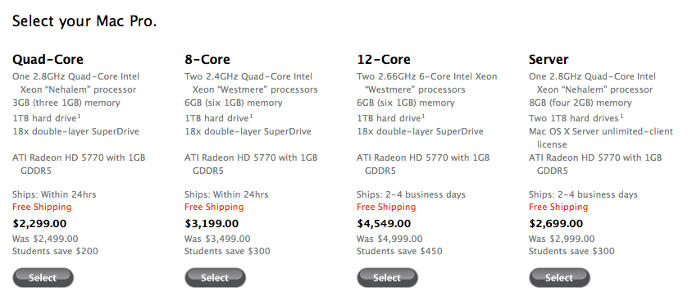Image resolution: width=692 pixels, height=301 pixels.
Task: Open Free Shipping text under Server
Action: click(558, 207)
